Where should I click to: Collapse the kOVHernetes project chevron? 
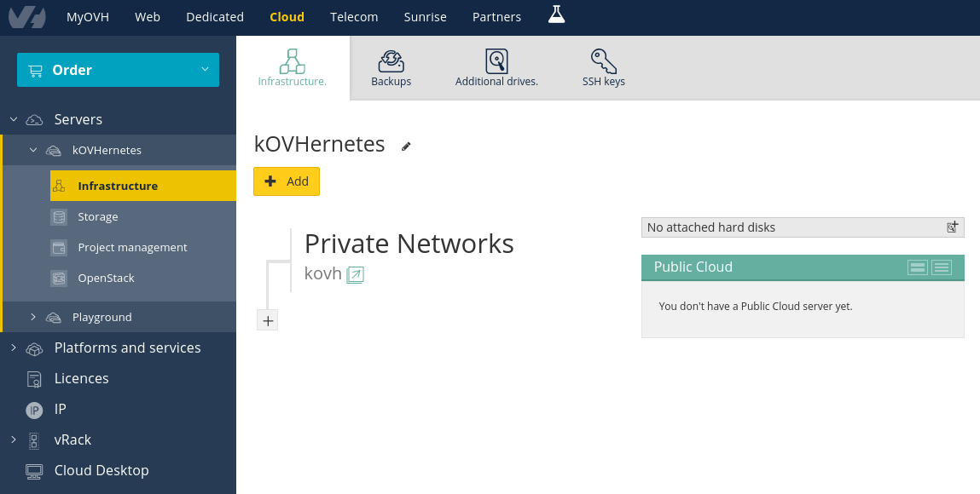tap(33, 150)
